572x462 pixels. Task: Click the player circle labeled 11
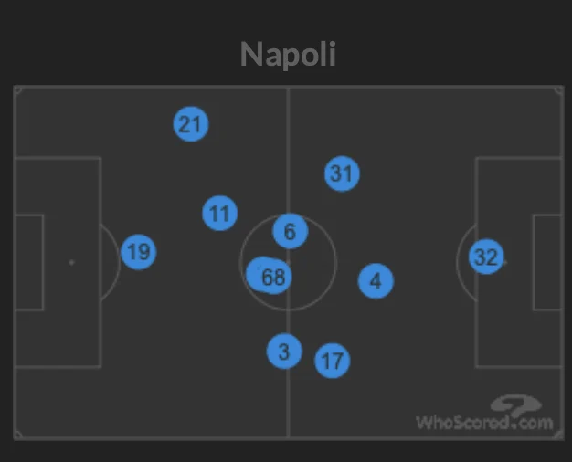point(219,214)
